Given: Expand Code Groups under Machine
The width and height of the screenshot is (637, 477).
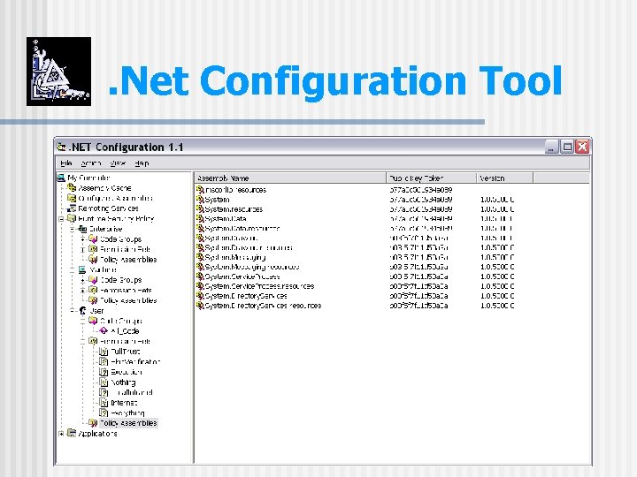Looking at the screenshot, I should pyautogui.click(x=82, y=280).
